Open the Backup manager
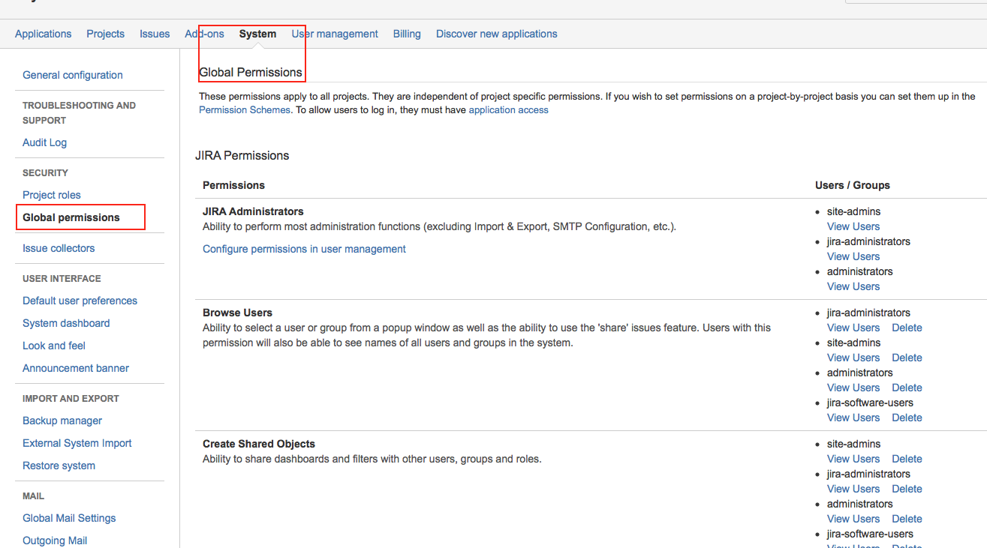The image size is (987, 548). [x=62, y=420]
